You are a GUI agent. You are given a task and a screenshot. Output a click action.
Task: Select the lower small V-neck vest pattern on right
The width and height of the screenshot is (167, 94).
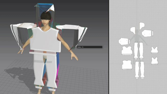[x=155, y=61]
